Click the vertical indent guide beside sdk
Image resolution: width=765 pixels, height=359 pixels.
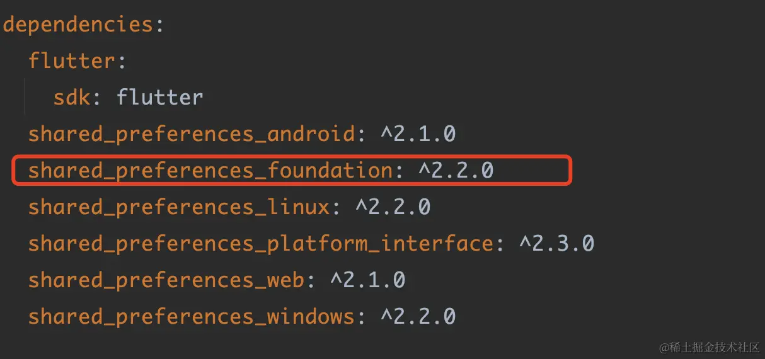(25, 98)
